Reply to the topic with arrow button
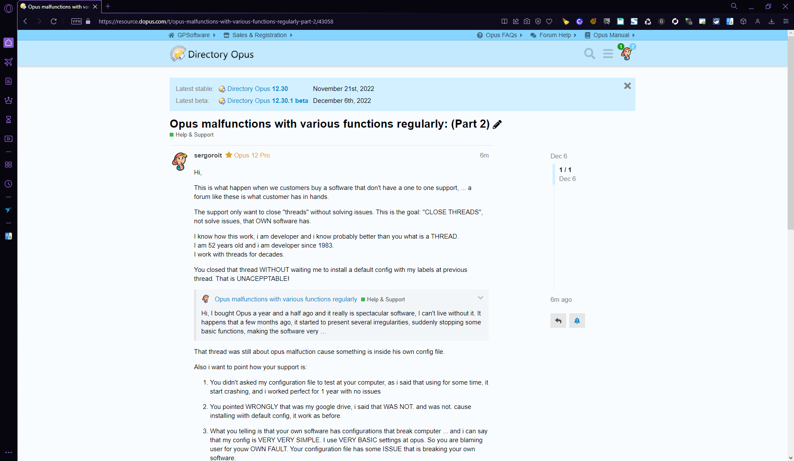Image resolution: width=794 pixels, height=461 pixels. click(558, 321)
